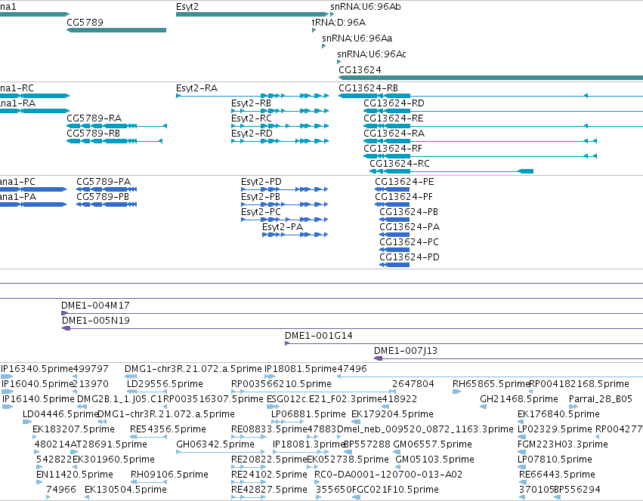The width and height of the screenshot is (643, 501).
Task: Open the GH21468.5prime EST label
Action: click(519, 399)
